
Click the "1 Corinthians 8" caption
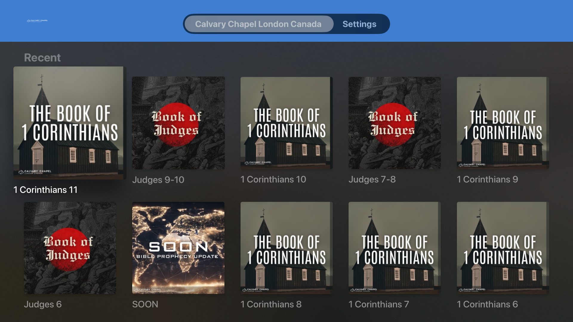click(271, 304)
